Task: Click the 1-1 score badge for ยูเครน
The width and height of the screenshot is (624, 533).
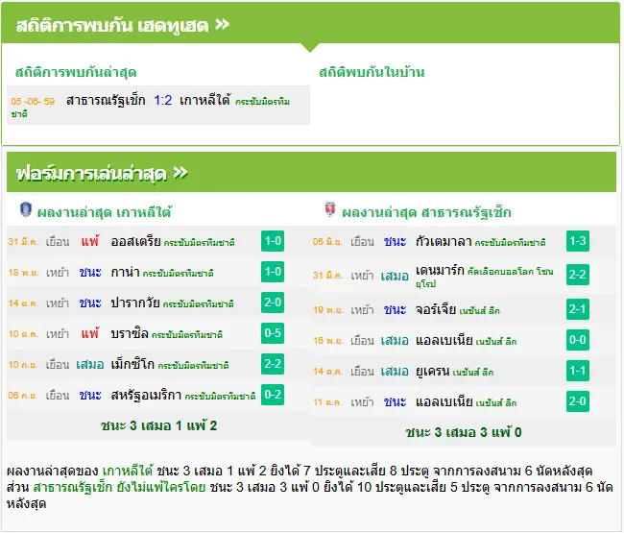Action: click(x=577, y=371)
